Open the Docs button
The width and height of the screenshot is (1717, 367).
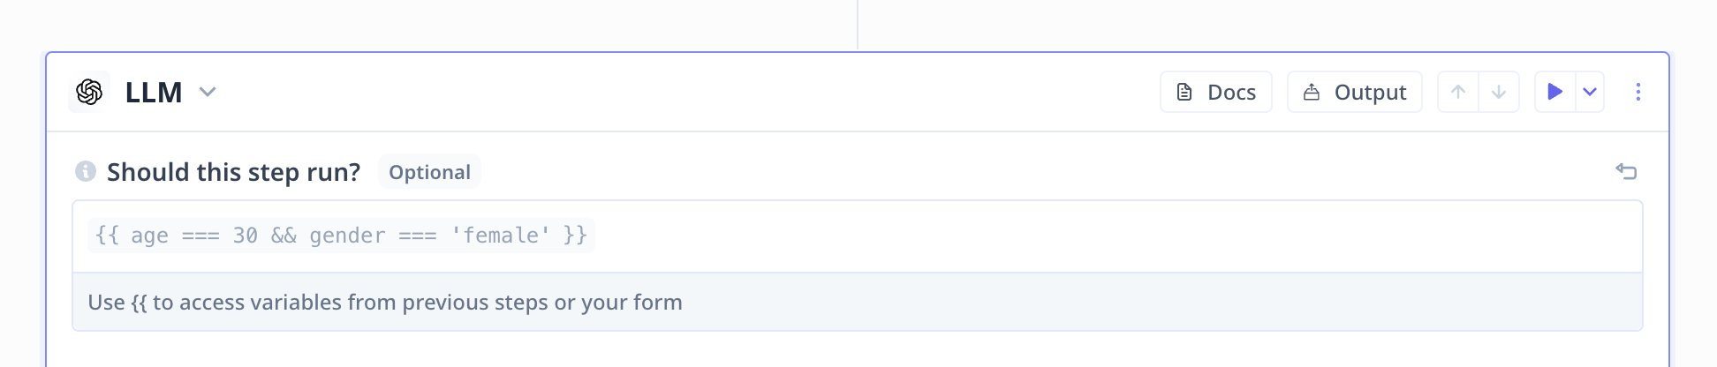click(x=1216, y=92)
